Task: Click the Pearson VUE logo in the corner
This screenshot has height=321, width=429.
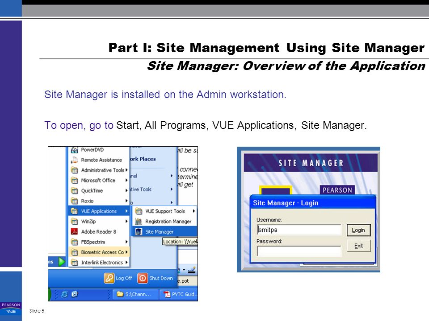Action: (11, 309)
